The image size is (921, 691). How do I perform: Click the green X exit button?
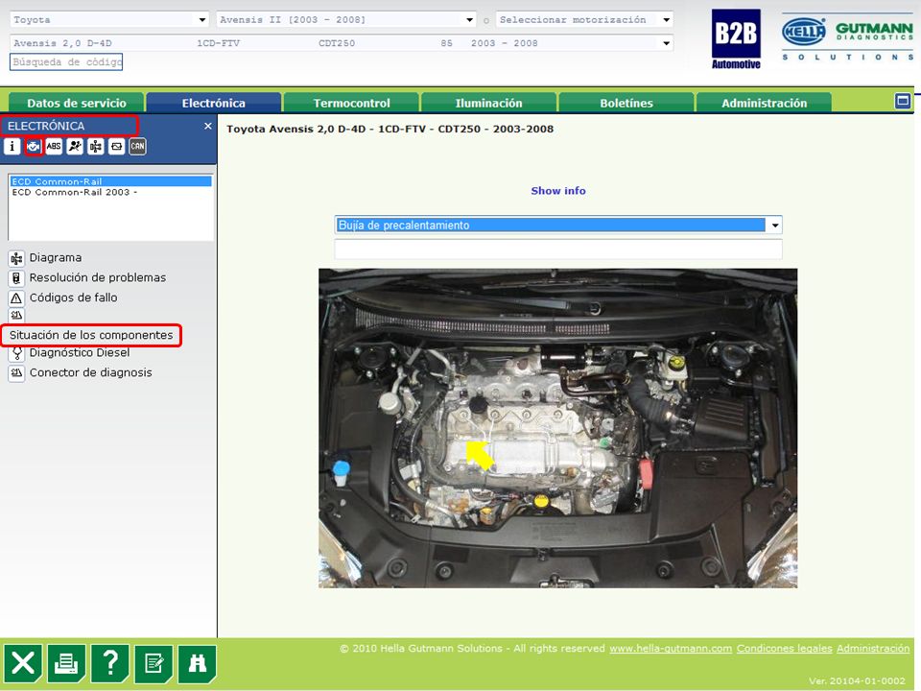(x=23, y=664)
